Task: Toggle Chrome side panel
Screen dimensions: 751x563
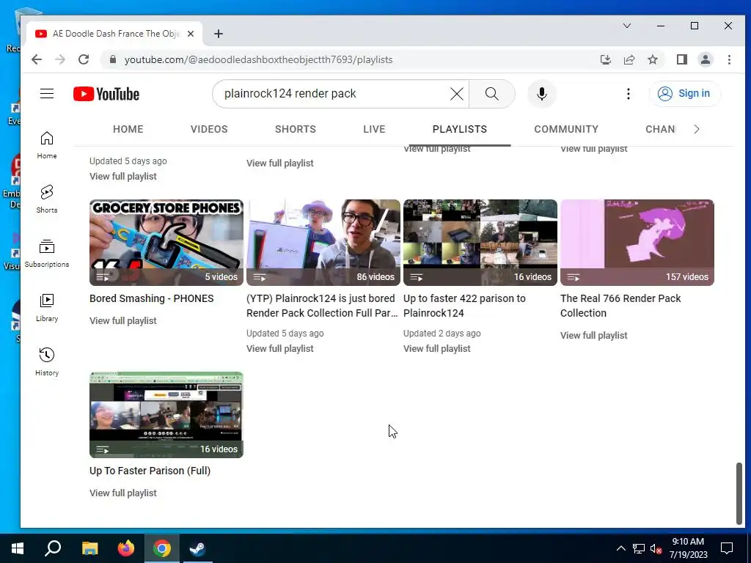Action: [681, 59]
